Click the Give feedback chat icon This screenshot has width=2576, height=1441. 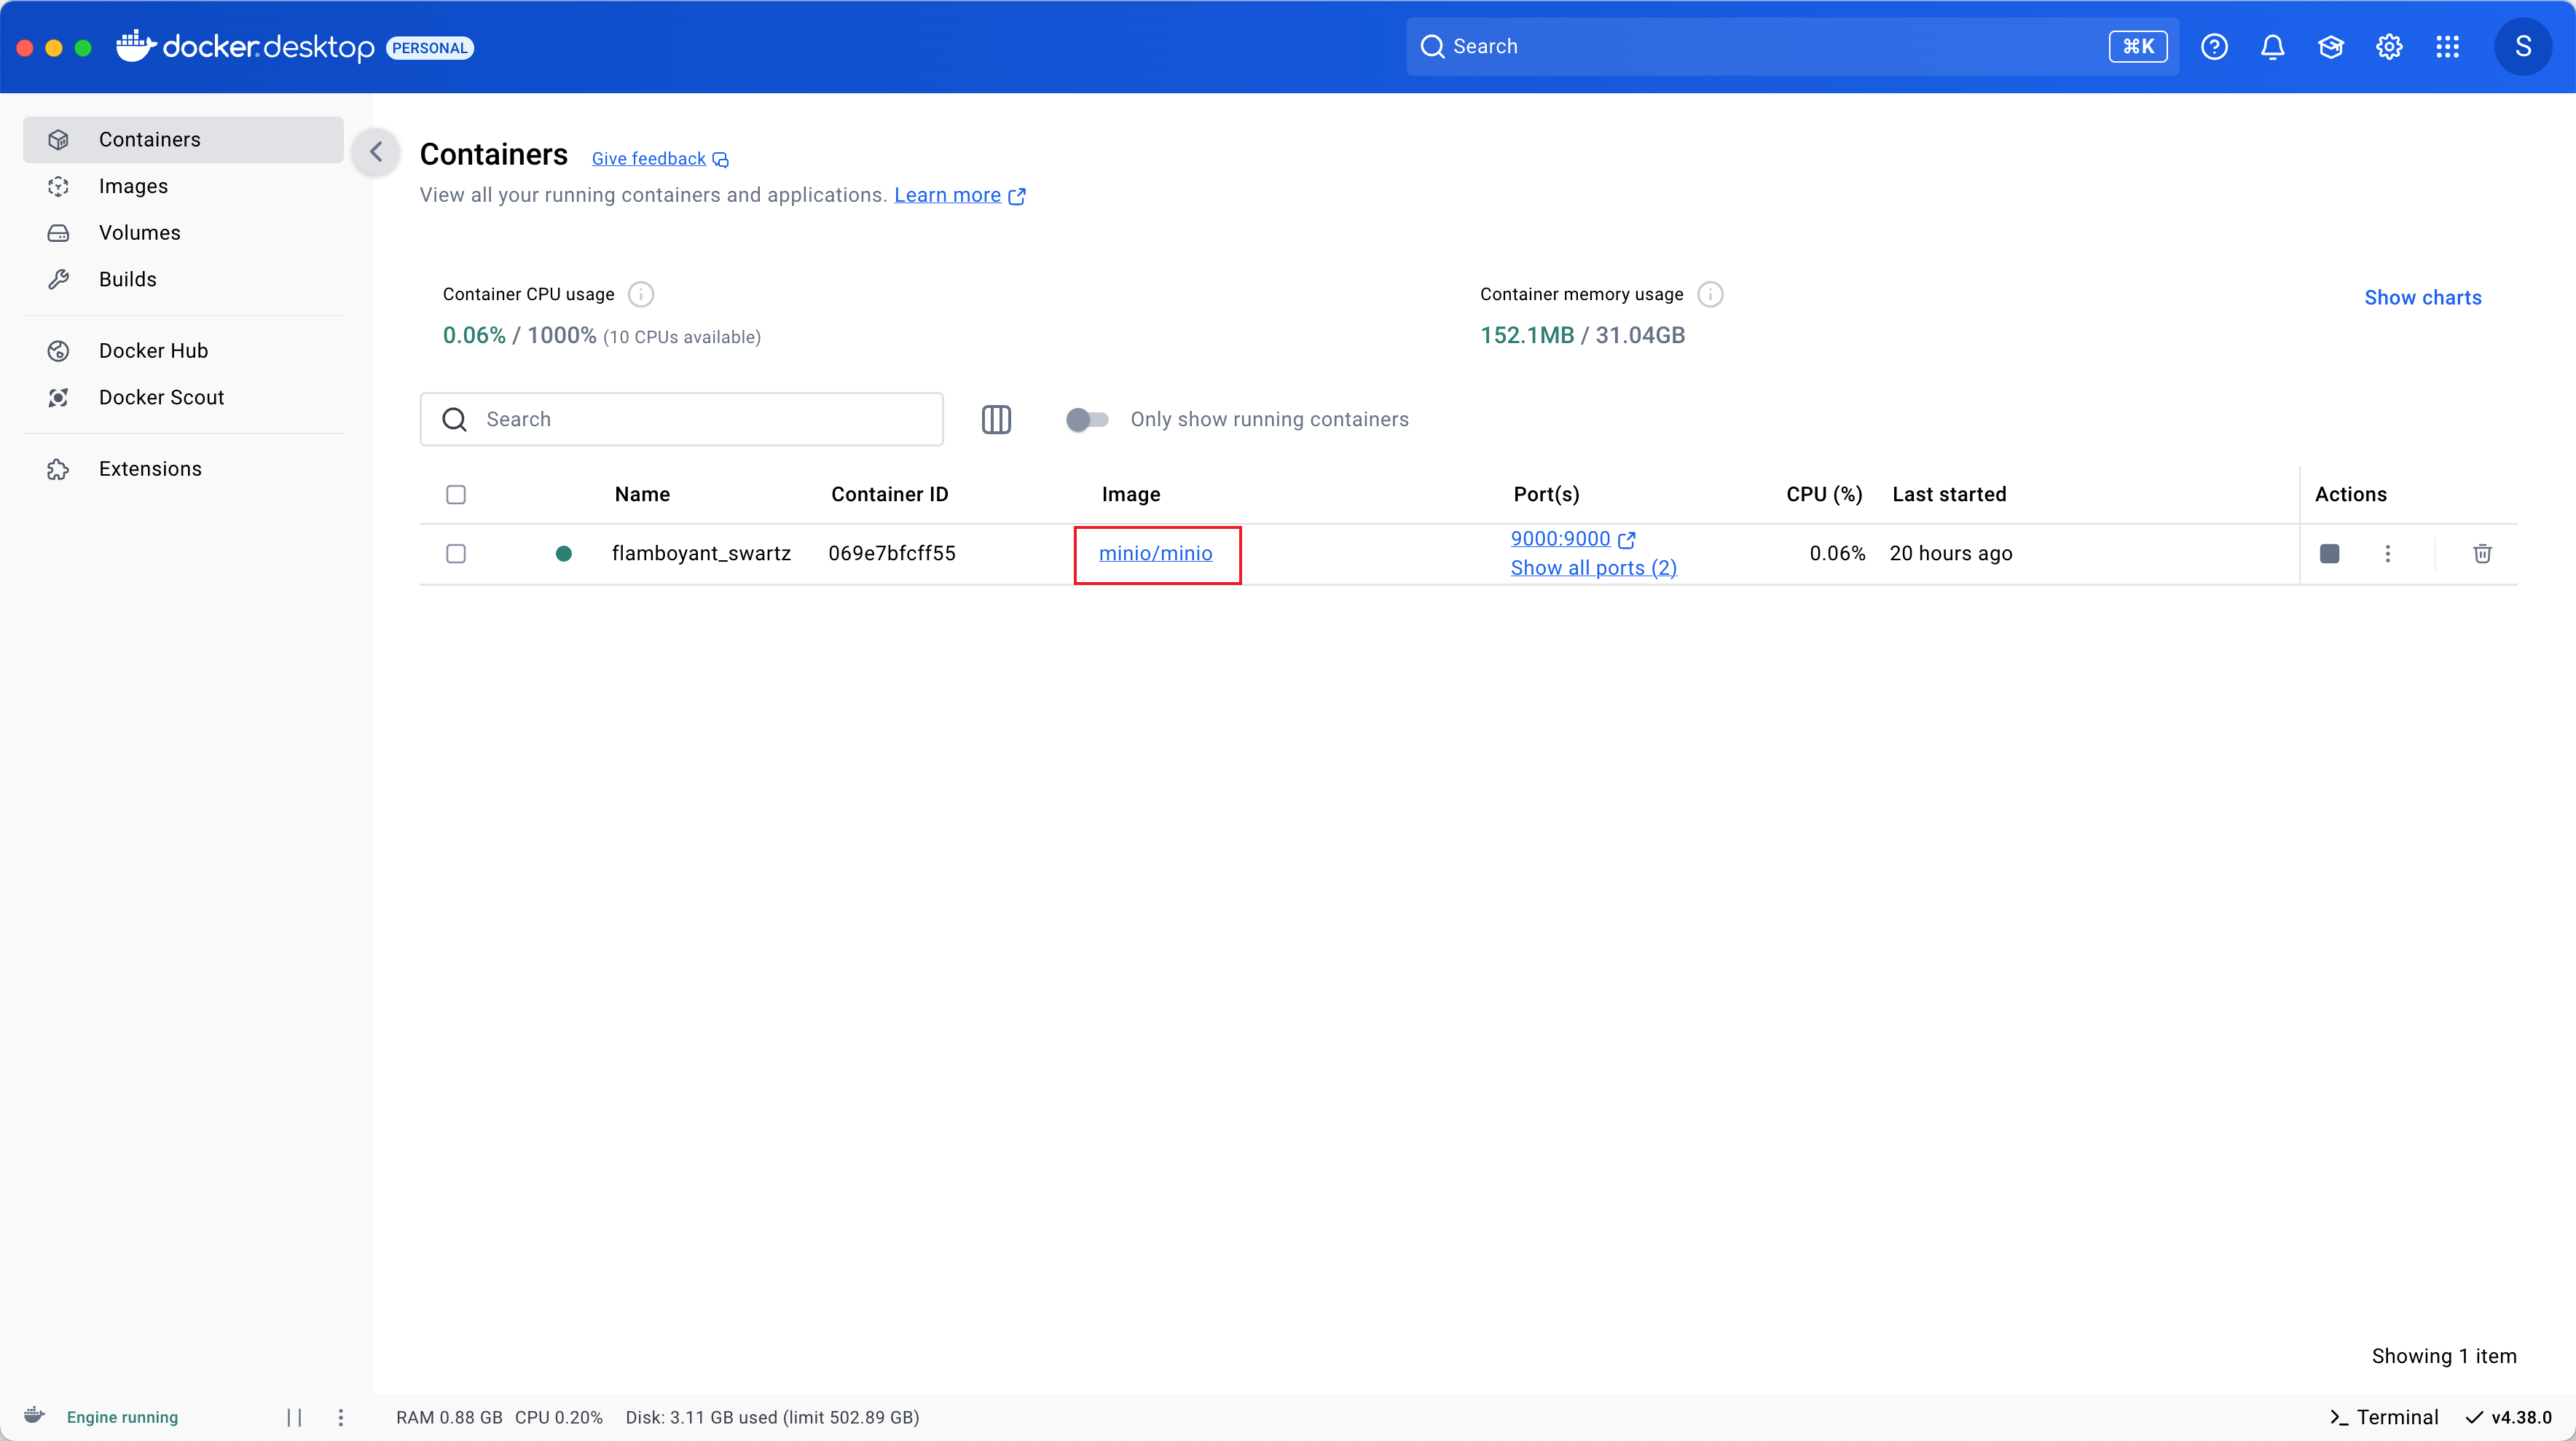pos(720,160)
